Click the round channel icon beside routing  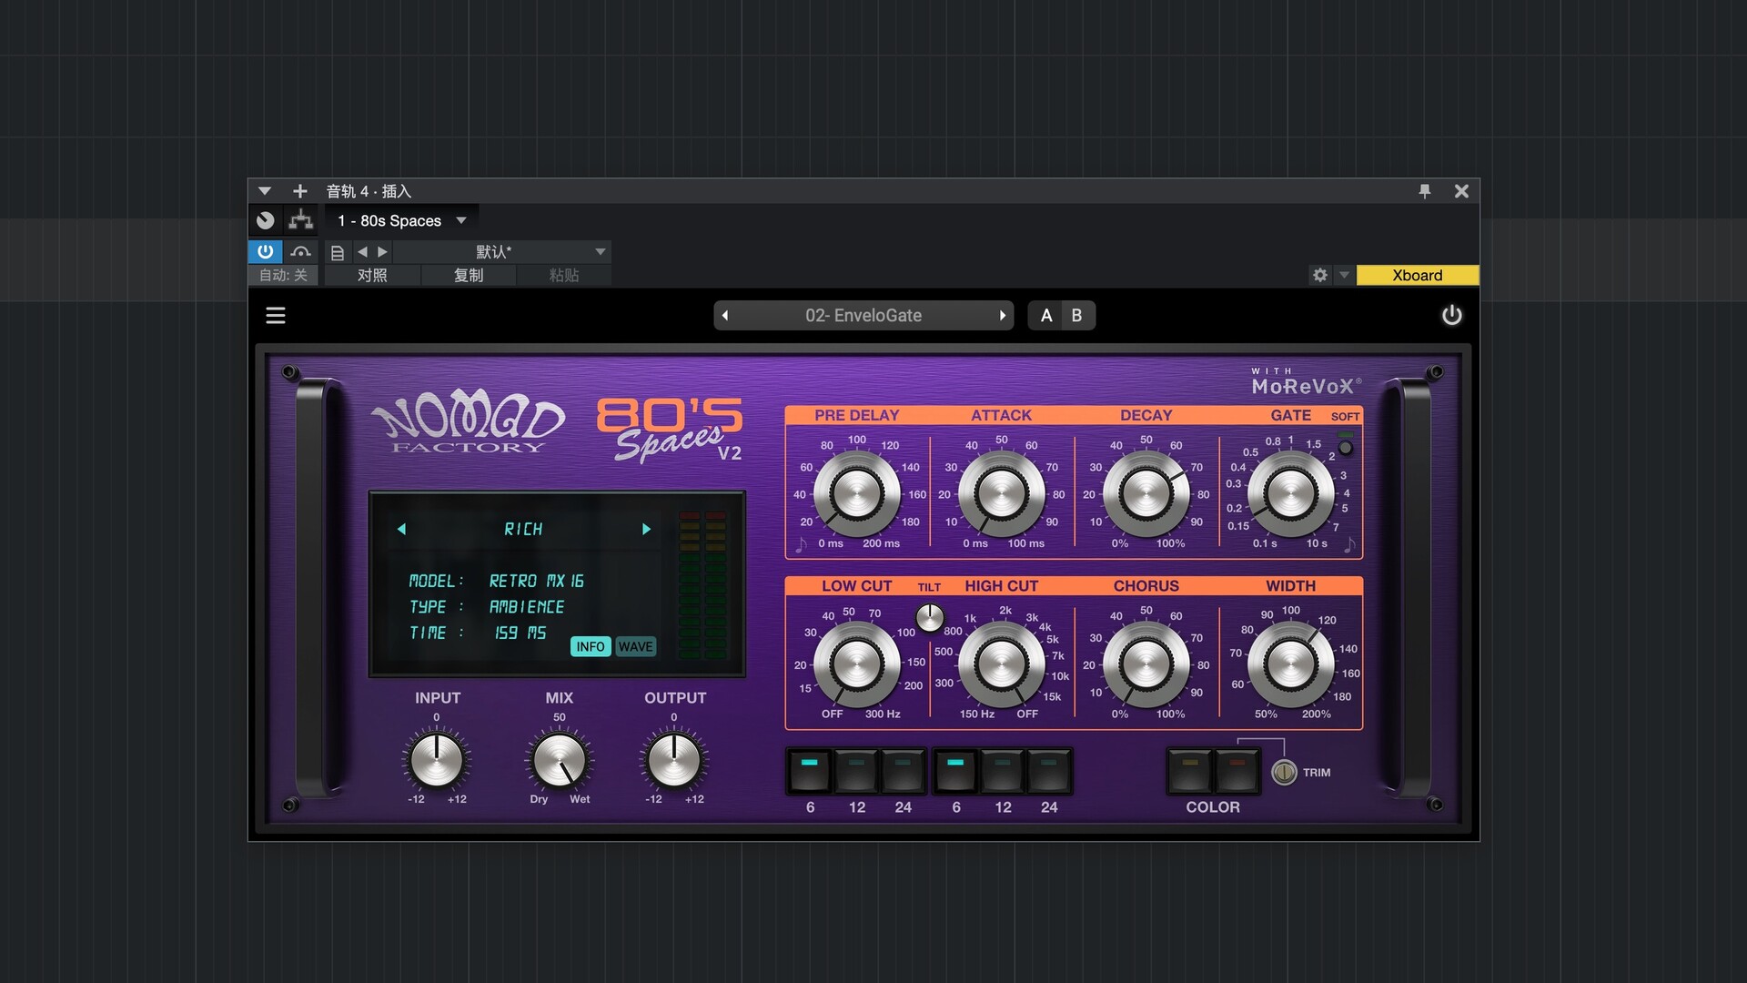point(266,220)
